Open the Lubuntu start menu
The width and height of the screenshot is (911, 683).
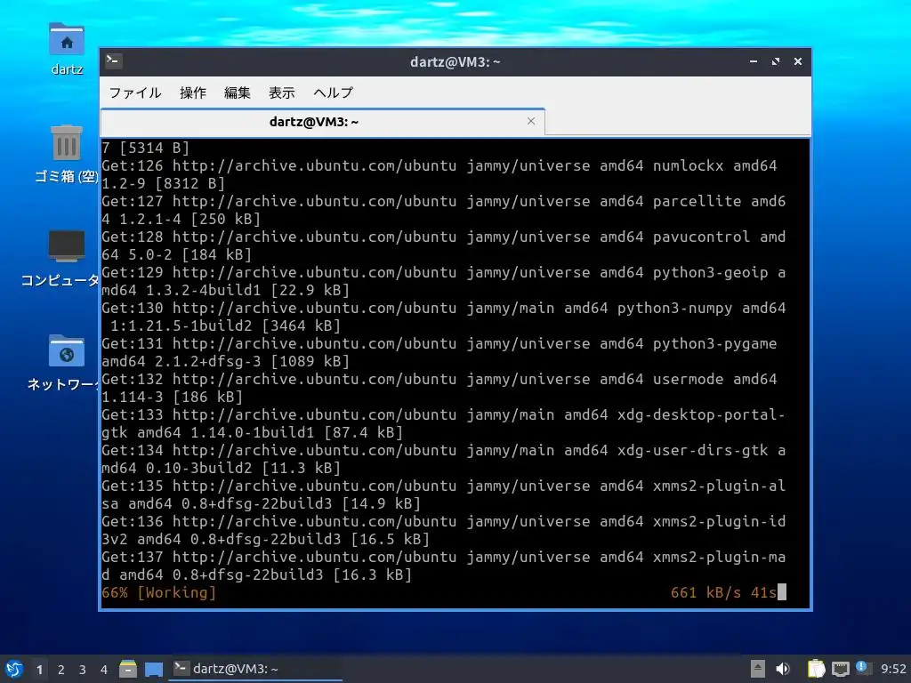(14, 669)
